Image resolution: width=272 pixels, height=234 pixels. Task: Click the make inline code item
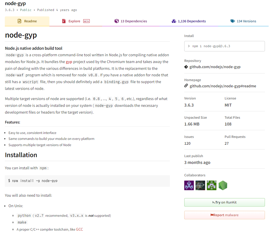tap(22, 222)
